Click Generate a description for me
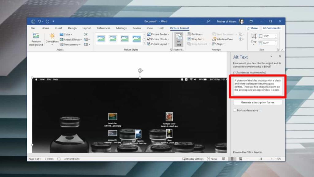Viewport: 314px width, 177px height. point(257,102)
